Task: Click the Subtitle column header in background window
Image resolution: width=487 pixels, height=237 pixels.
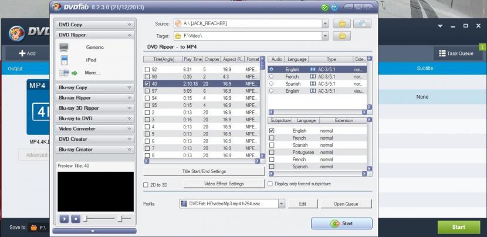Action: coord(425,68)
